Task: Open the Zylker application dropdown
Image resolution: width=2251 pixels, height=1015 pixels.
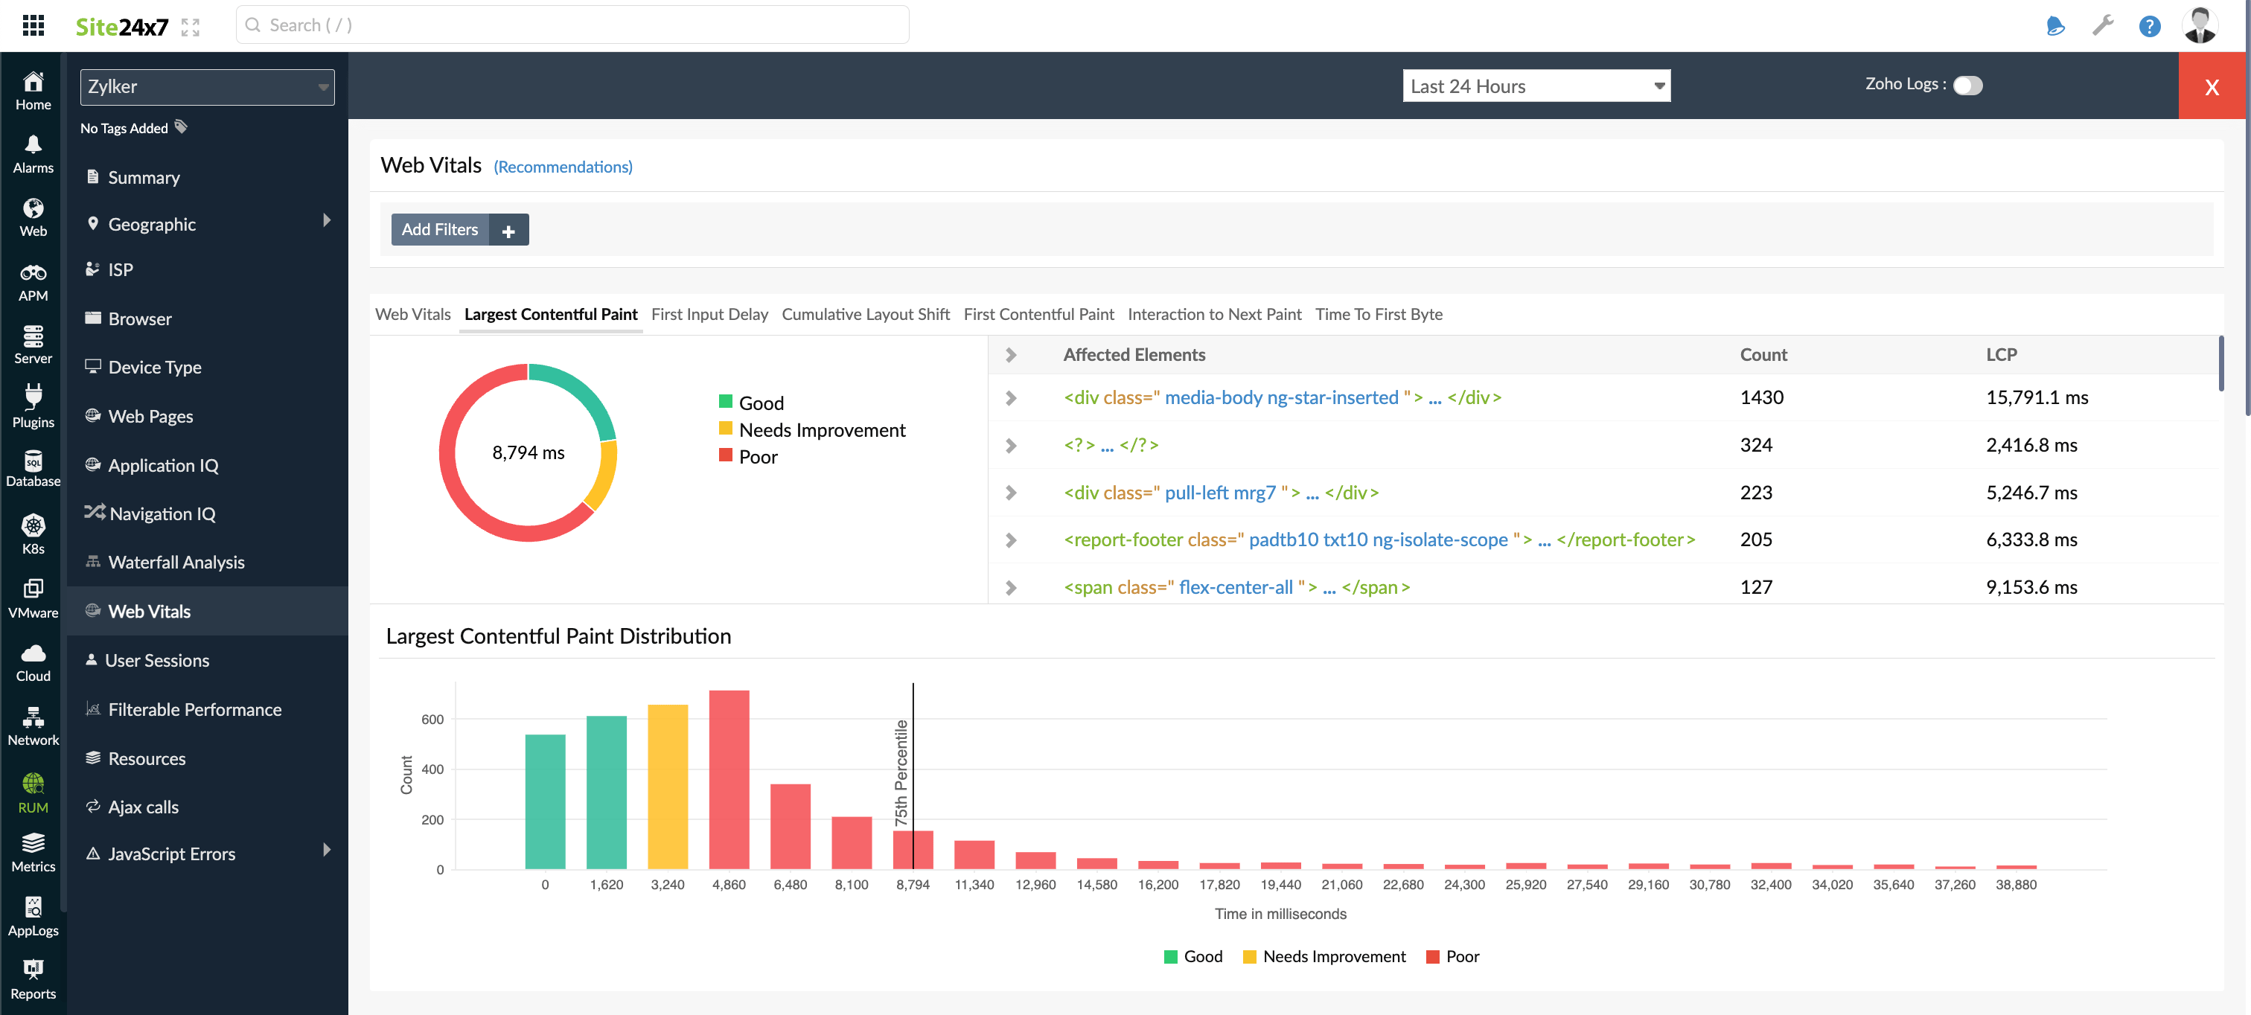Action: pyautogui.click(x=207, y=86)
